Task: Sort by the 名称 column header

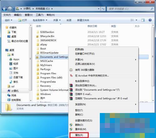Action: click(x=38, y=26)
